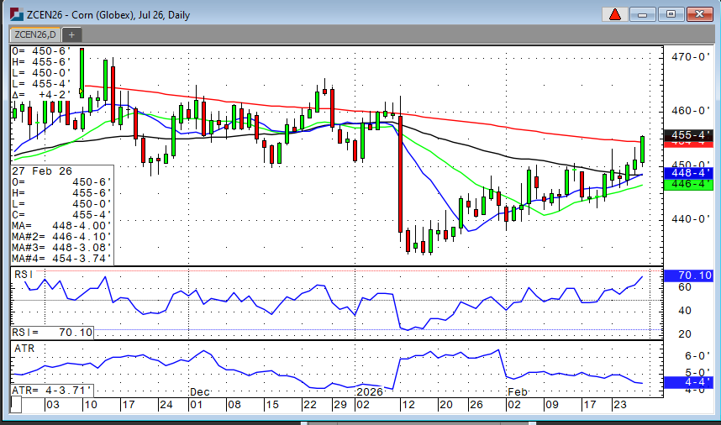721x425 pixels.
Task: Select the ZCEN26,D chart tab
Action: (x=35, y=34)
